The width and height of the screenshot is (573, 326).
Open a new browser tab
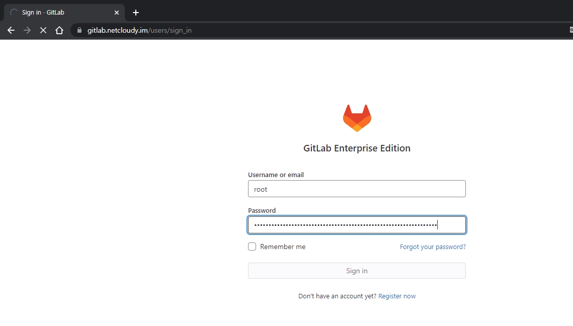pyautogui.click(x=135, y=13)
